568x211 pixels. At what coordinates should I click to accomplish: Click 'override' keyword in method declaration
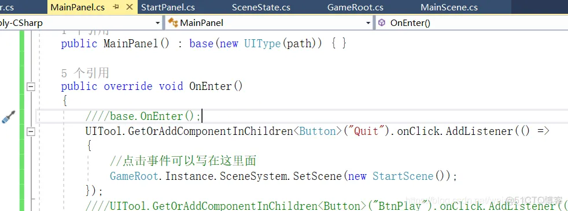click(128, 86)
